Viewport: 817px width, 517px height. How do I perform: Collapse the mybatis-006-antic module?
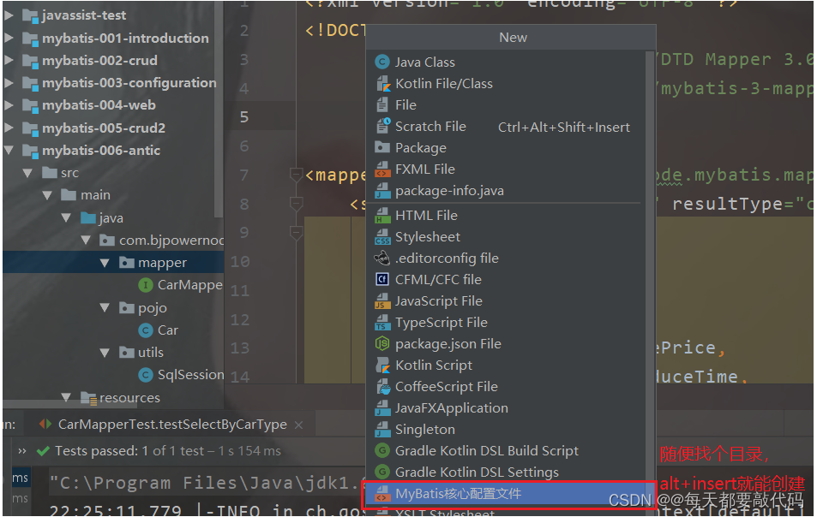[x=9, y=151]
